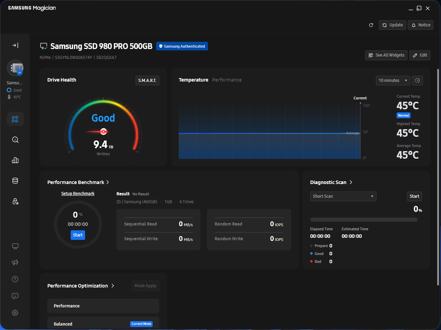Start the Diagnostic Scan
Screen dimensions: 441x330
click(x=414, y=196)
